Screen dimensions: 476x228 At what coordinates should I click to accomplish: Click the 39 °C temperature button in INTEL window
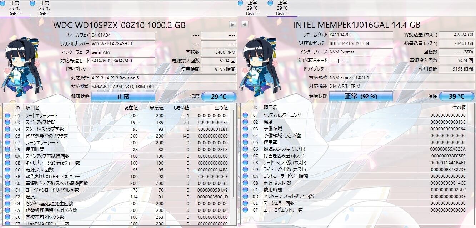pos(456,96)
